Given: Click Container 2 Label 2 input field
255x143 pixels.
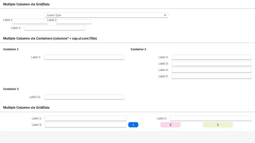Looking at the screenshot, I should coord(212,57).
